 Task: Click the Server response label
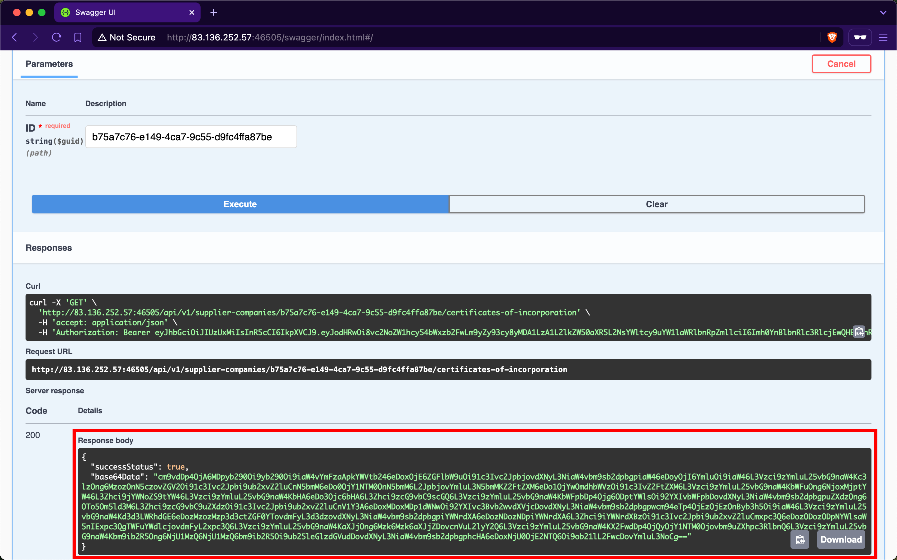click(x=55, y=390)
